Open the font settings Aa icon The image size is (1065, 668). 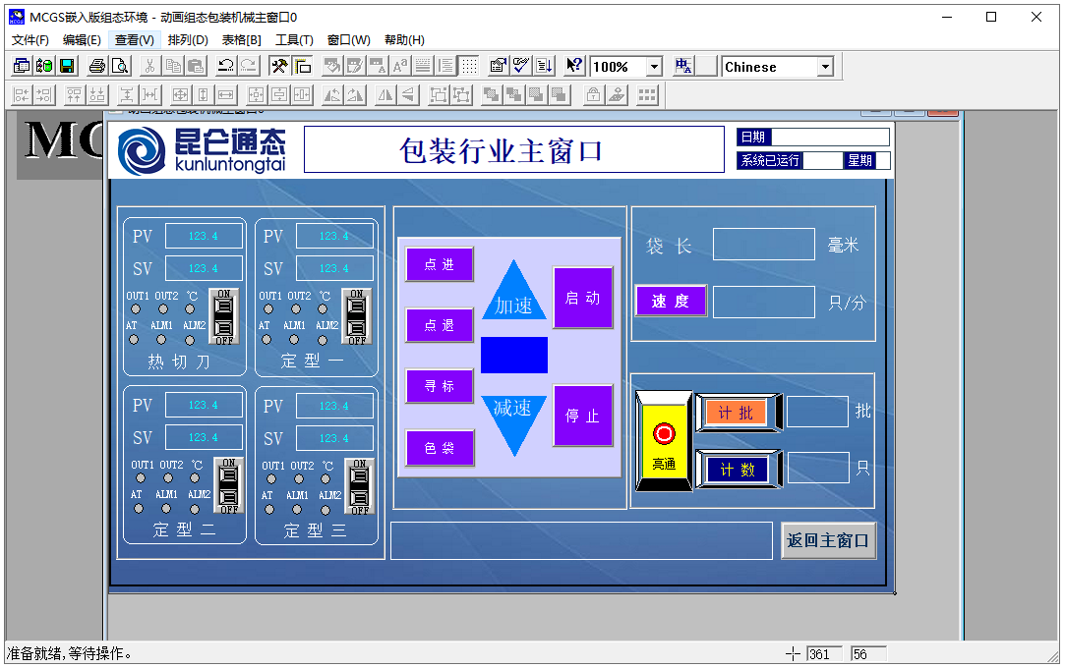[400, 66]
